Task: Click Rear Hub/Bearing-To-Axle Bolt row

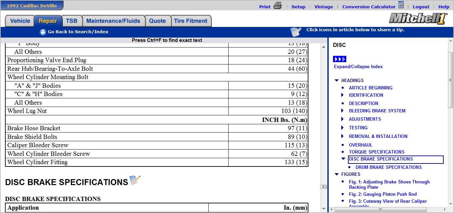Action: (x=157, y=69)
